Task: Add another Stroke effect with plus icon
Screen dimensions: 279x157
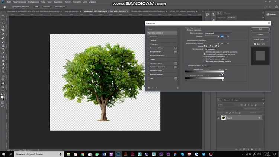Action: tap(176, 48)
